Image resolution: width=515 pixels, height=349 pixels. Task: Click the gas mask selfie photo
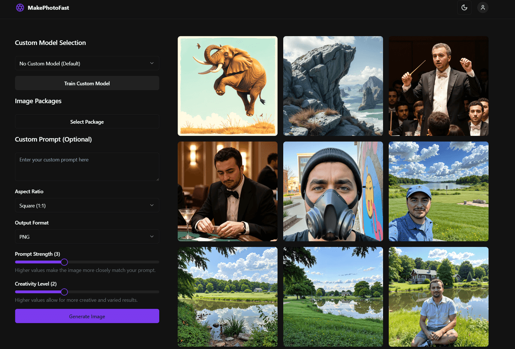(x=333, y=191)
